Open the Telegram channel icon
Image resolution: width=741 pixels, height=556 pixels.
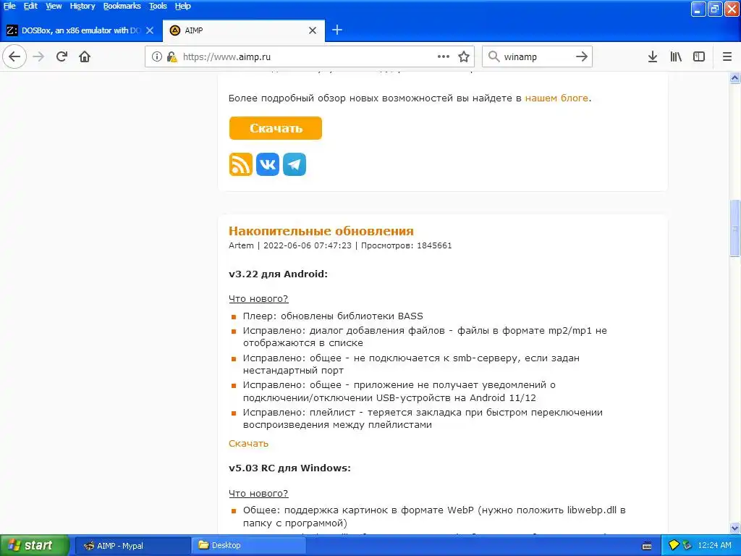coord(295,164)
